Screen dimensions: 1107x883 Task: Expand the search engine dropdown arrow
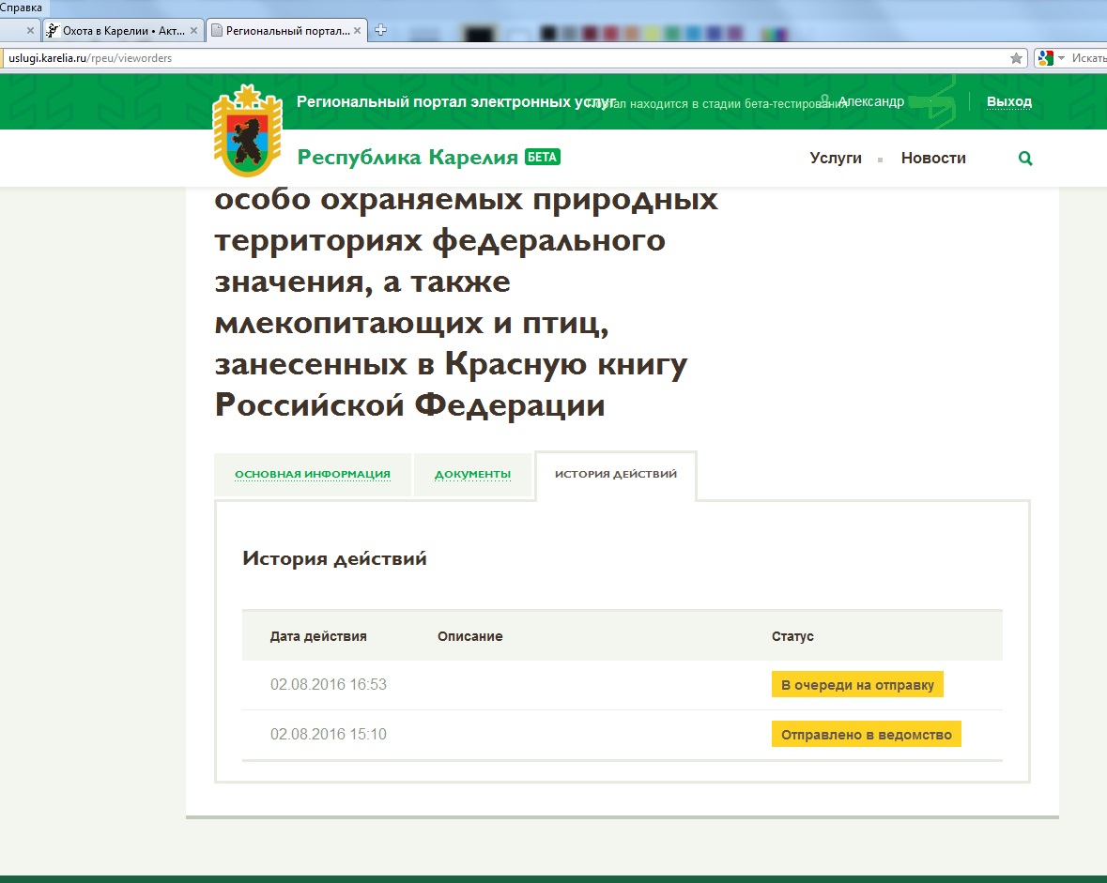click(x=1061, y=58)
